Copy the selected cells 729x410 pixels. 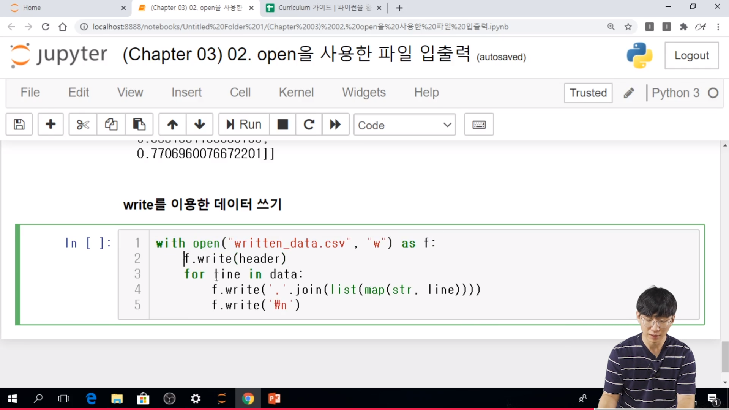111,125
